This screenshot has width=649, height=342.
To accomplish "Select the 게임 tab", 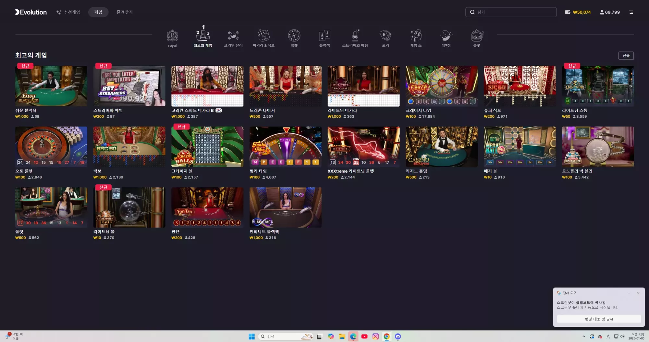I will (x=98, y=12).
